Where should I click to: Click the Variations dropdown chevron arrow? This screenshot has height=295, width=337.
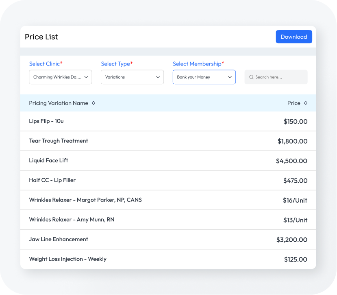[x=158, y=77]
